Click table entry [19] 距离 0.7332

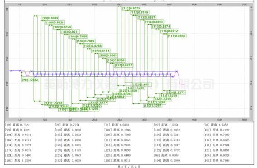(17, 125)
